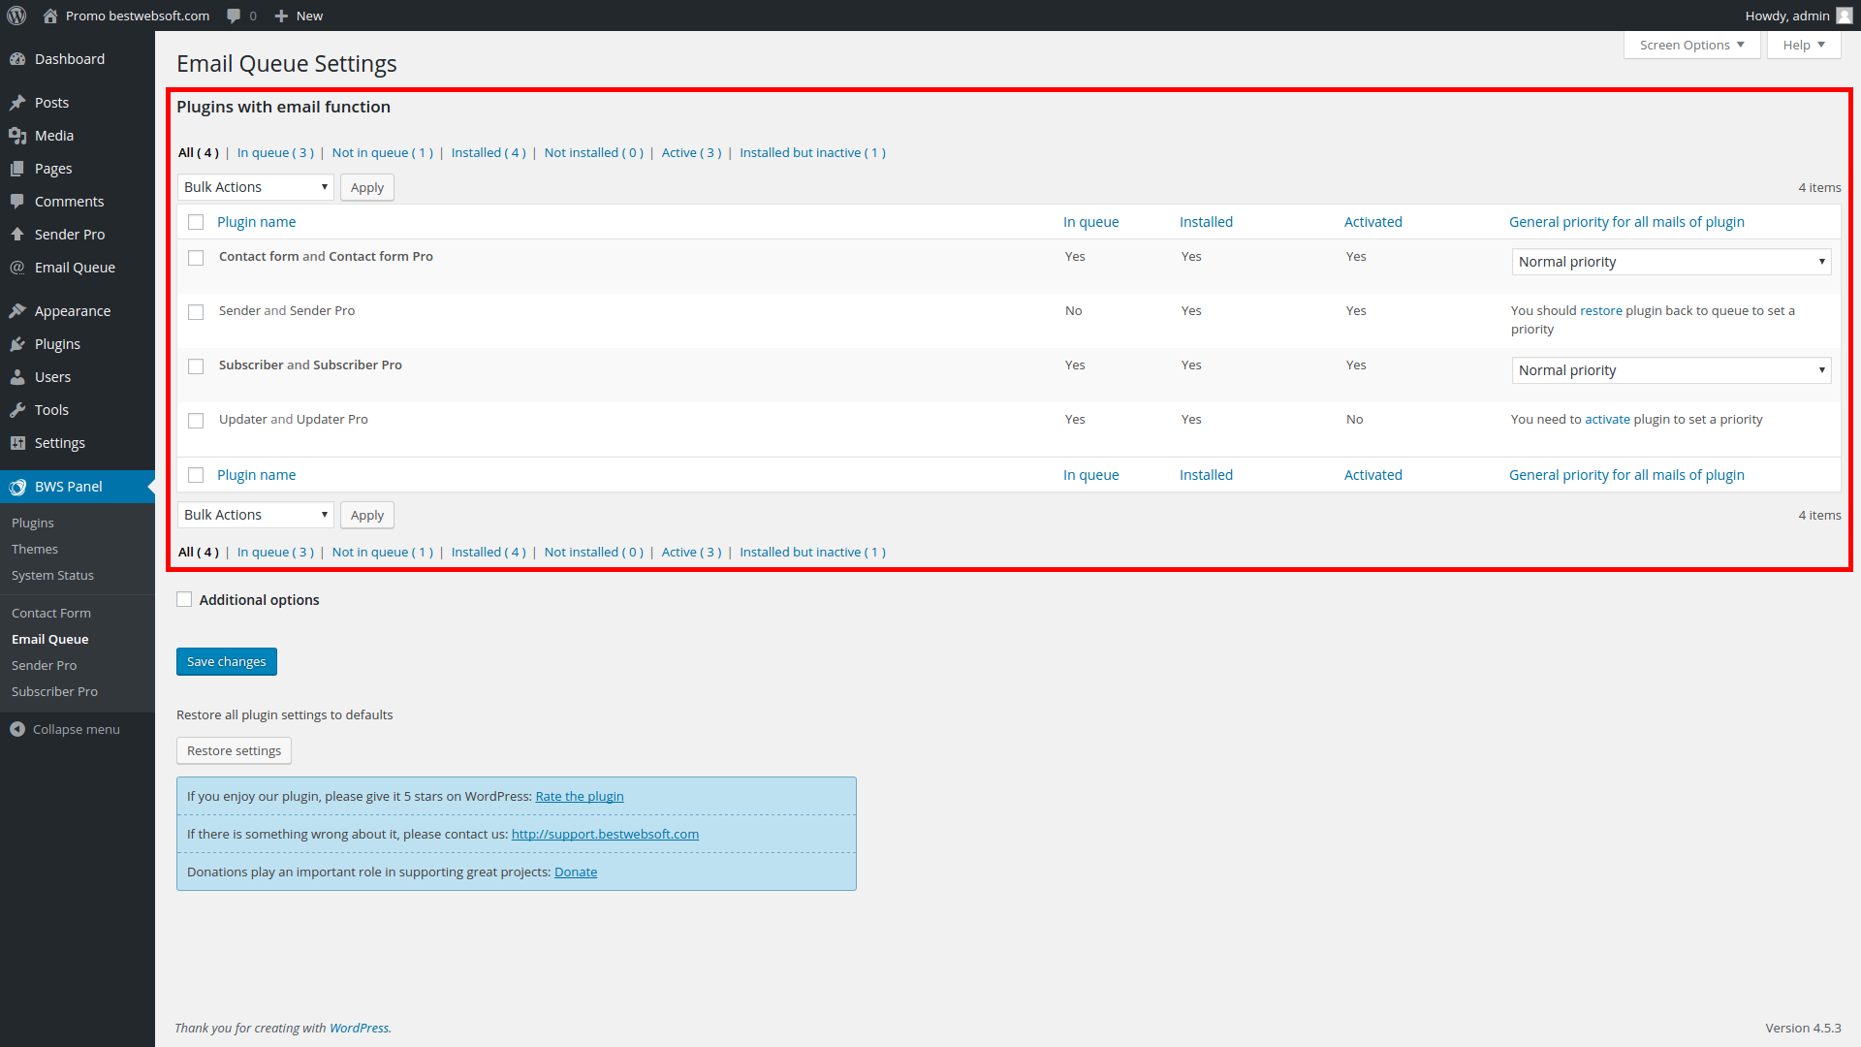Open the Rate the plugin link
1861x1047 pixels.
(x=580, y=796)
